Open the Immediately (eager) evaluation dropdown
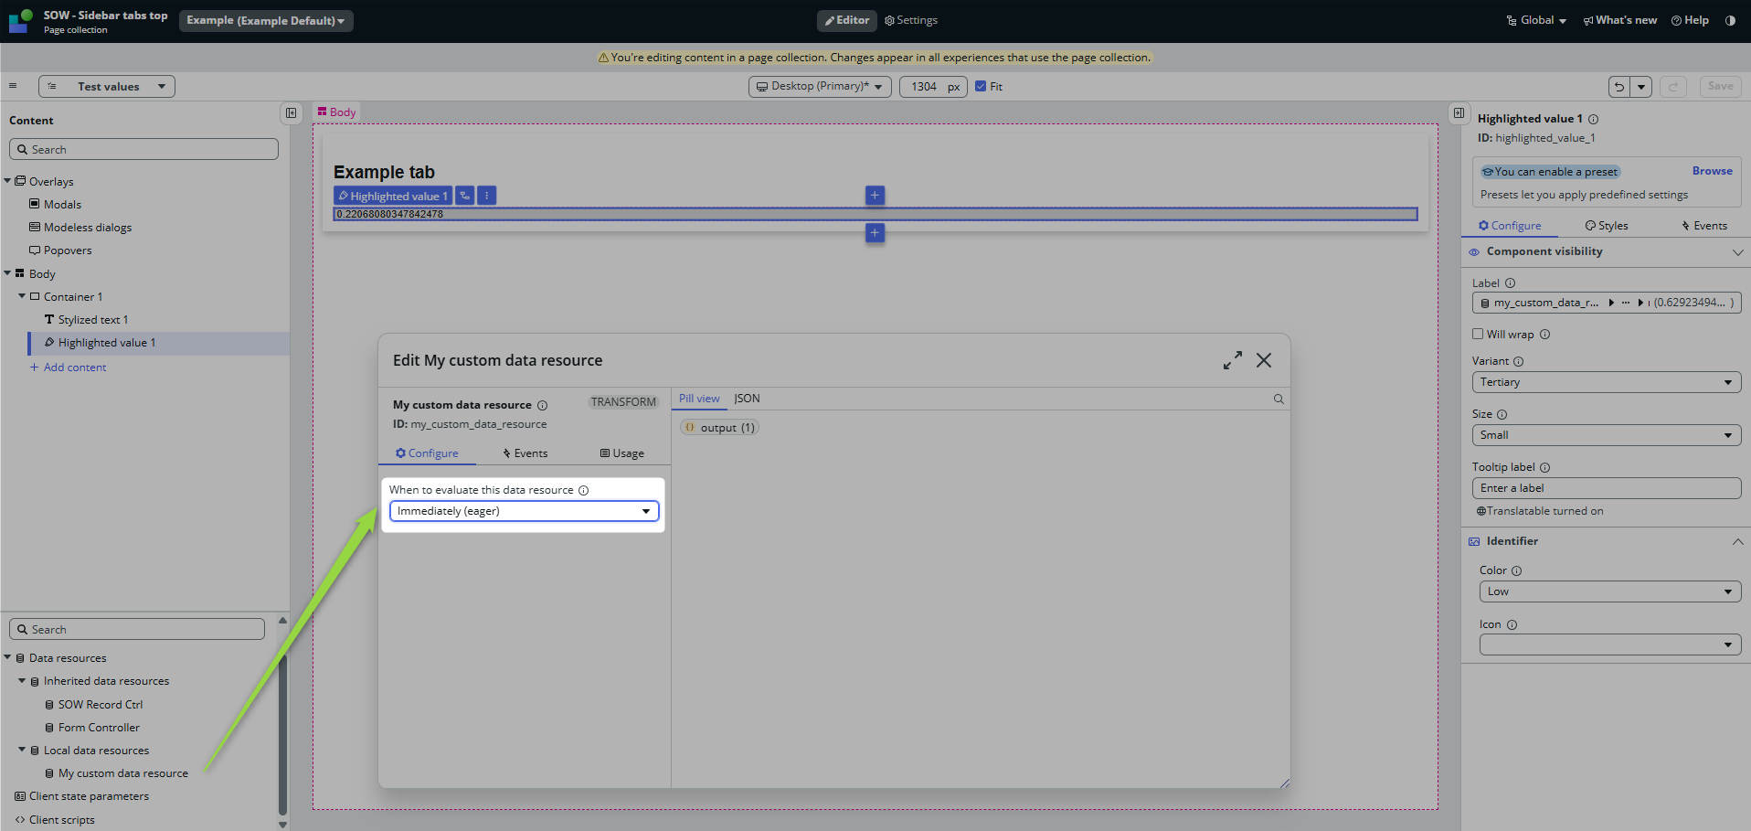 click(524, 511)
